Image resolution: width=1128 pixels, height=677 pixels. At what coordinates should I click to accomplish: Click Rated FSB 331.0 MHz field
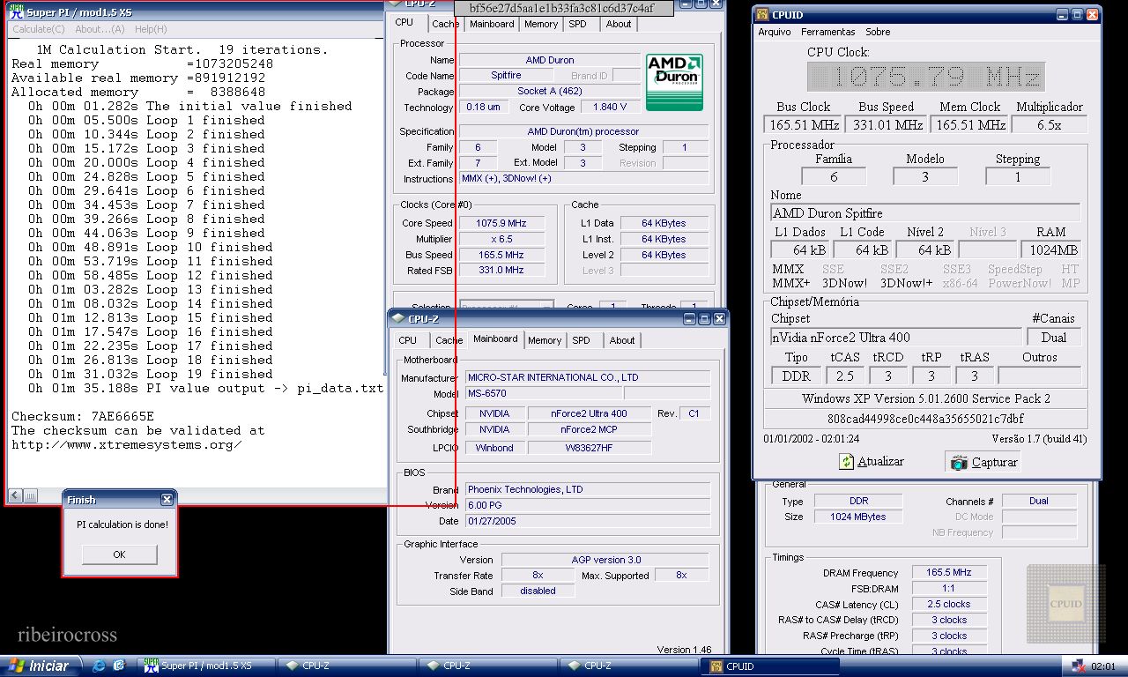501,271
